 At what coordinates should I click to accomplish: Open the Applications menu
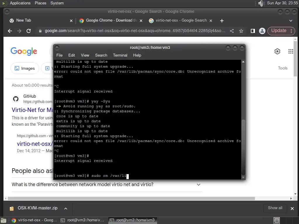coord(20,3)
